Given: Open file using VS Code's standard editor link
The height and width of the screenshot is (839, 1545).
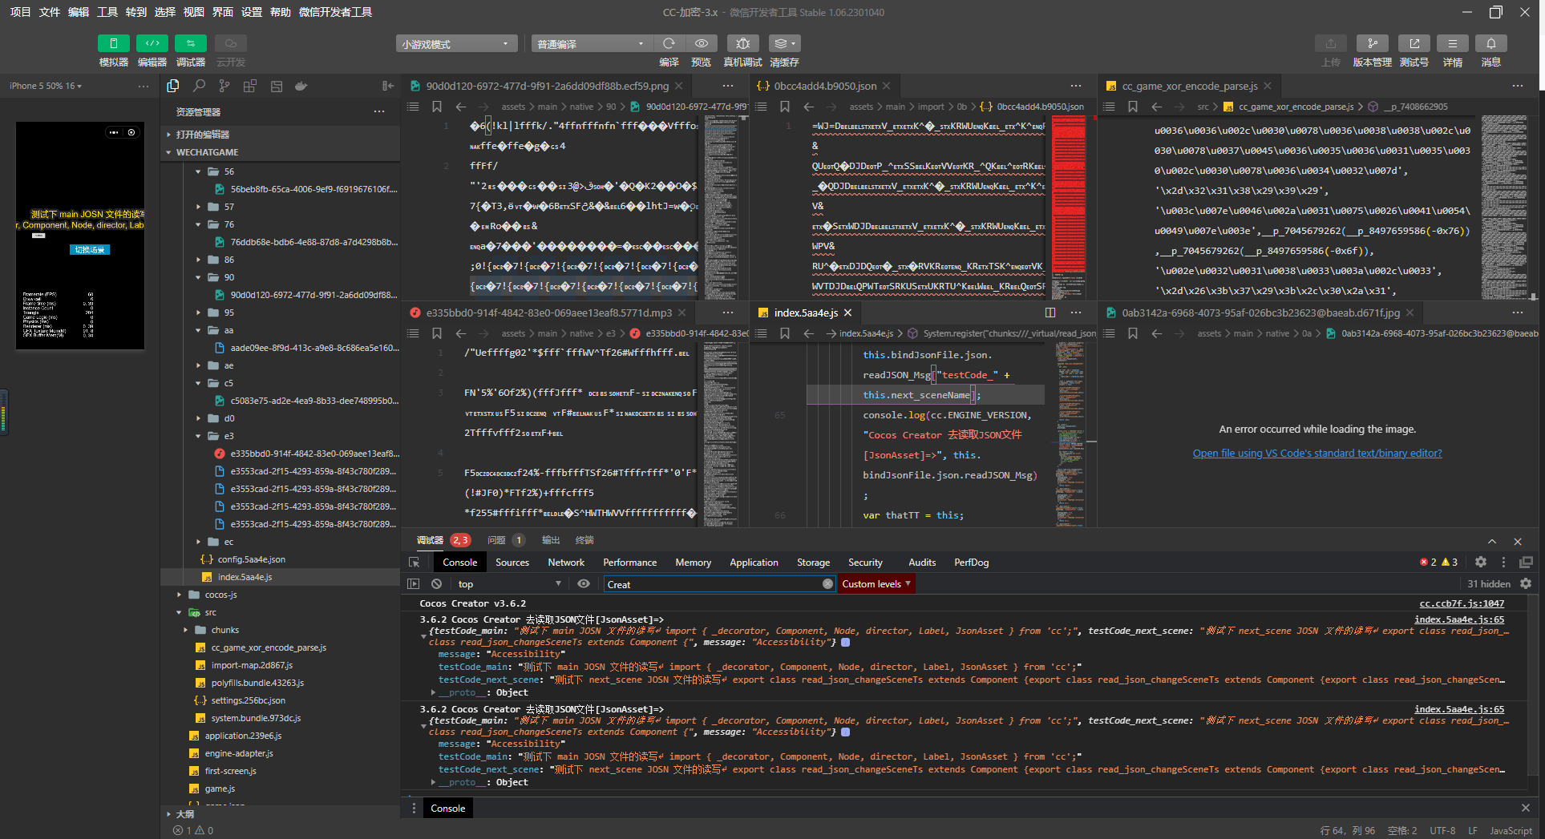Looking at the screenshot, I should tap(1317, 454).
